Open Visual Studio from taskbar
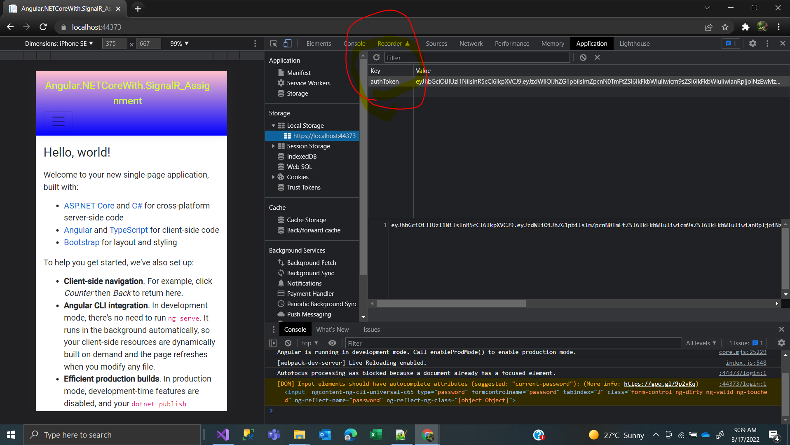The height and width of the screenshot is (445, 790). click(223, 435)
